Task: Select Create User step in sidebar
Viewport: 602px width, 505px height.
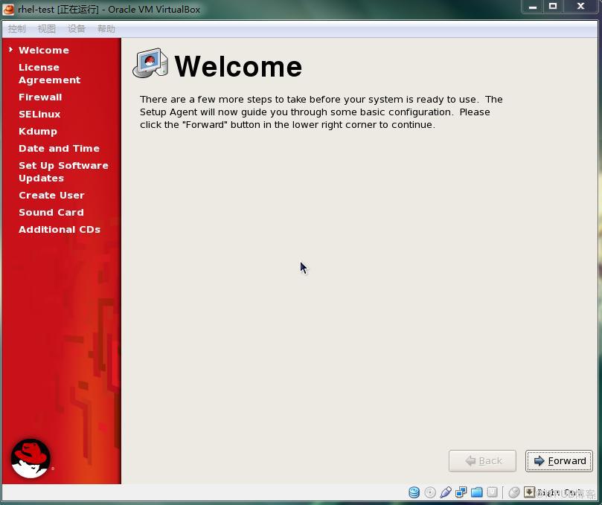Action: tap(51, 196)
